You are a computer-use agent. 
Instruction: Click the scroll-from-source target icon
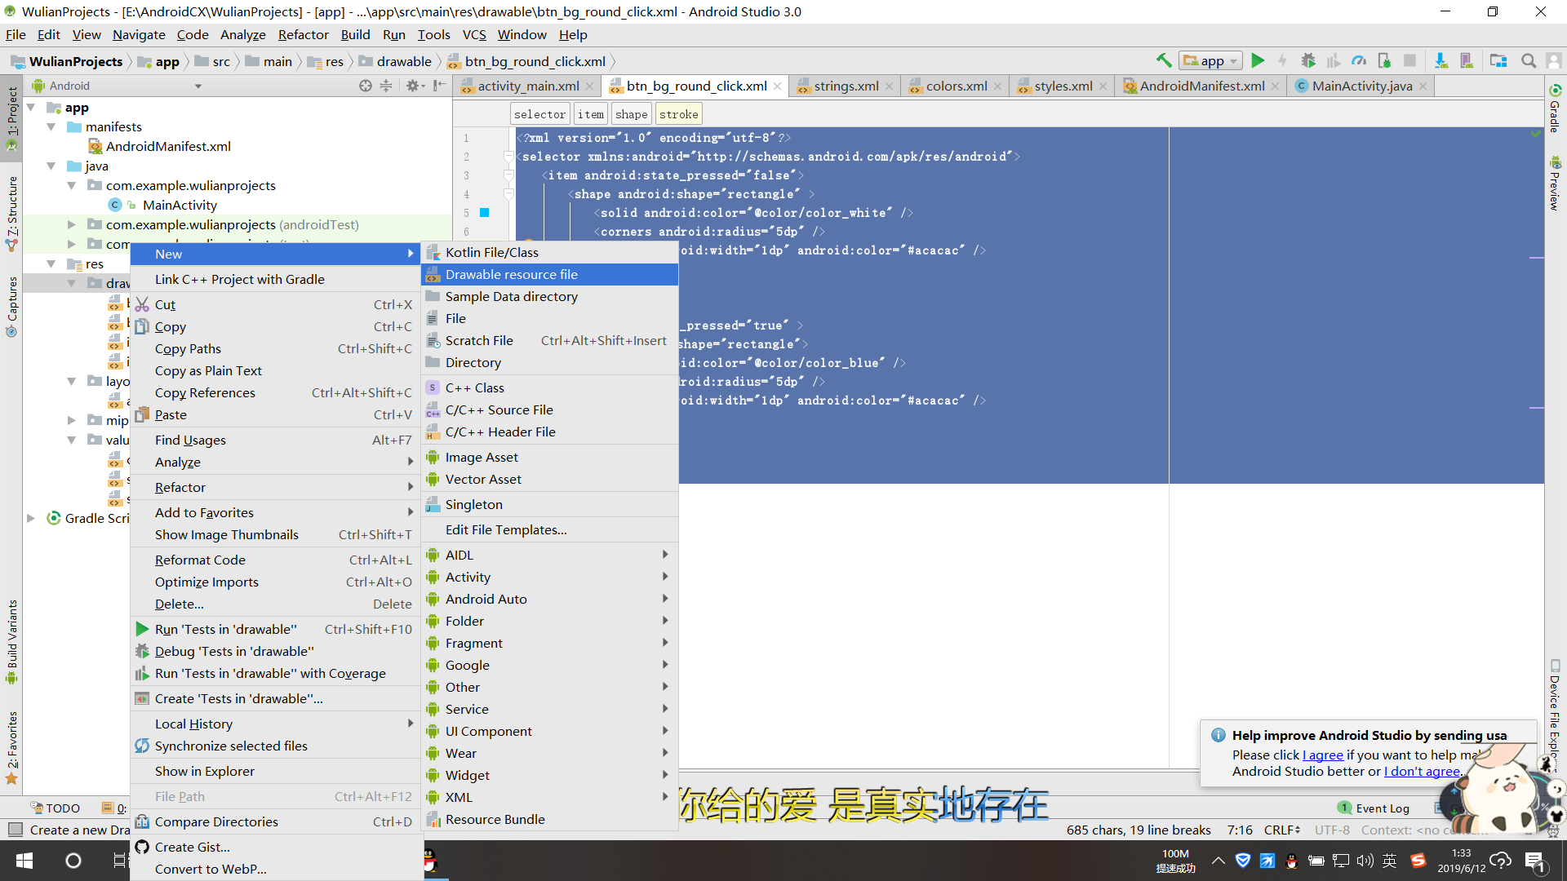[x=366, y=86]
